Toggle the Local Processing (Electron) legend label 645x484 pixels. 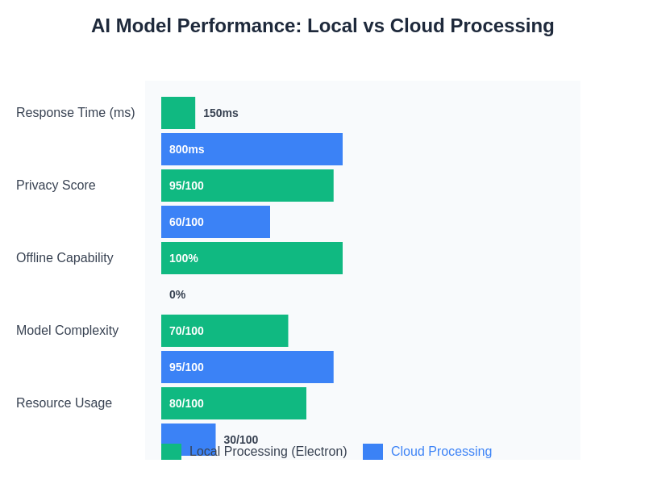268,452
